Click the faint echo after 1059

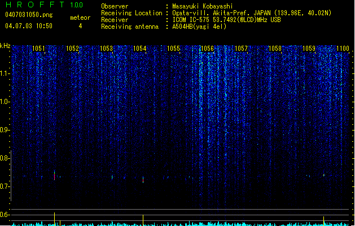point(324,175)
